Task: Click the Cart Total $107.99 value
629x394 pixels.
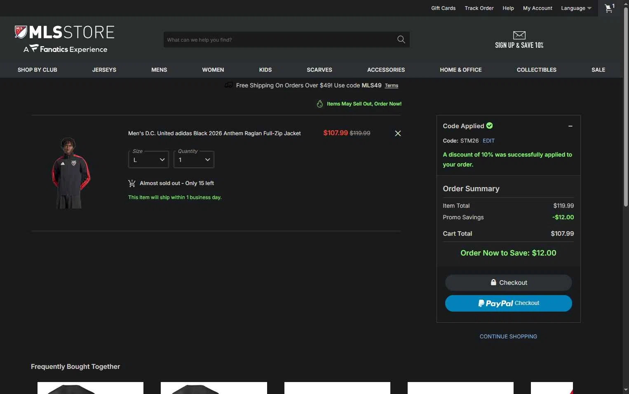Action: [x=562, y=234]
